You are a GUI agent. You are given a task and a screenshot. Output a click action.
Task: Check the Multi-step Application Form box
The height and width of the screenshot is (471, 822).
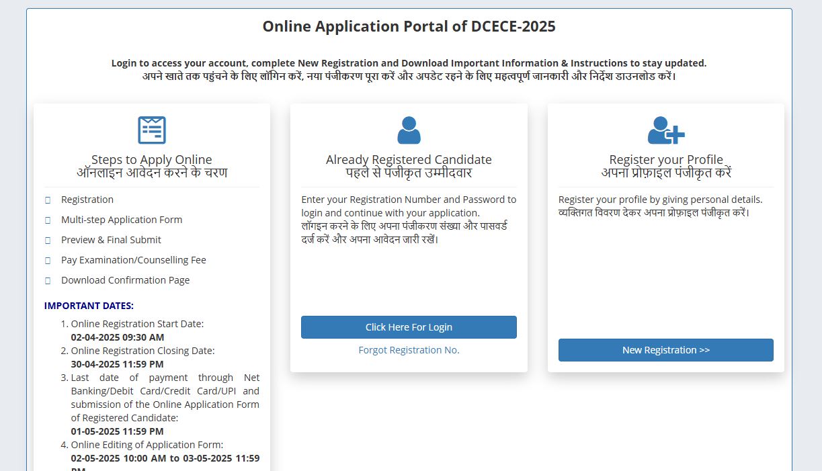tap(48, 220)
